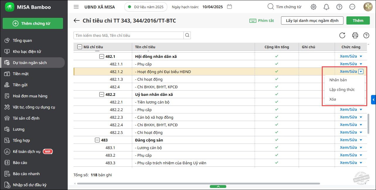Open the more options ellipsis icon
This screenshot has width=376, height=190.
pyautogui.click(x=352, y=7)
